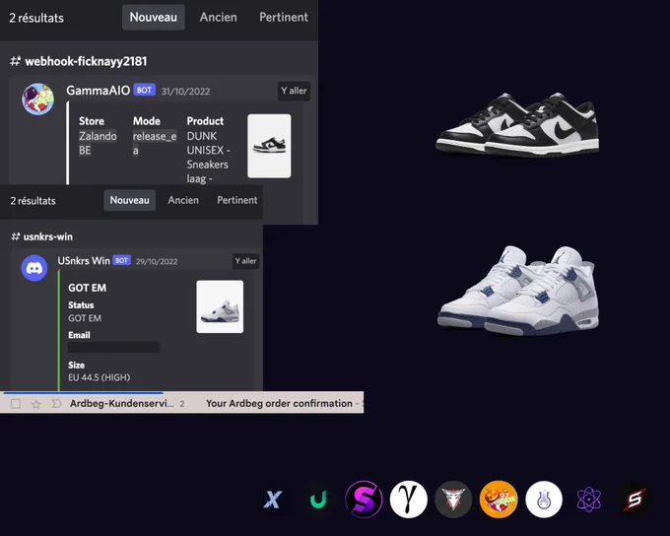Click the EU 44.5 (HIGH) size value

click(x=100, y=377)
